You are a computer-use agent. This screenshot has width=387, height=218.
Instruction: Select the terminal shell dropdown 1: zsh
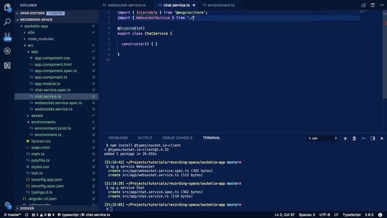pyautogui.click(x=322, y=139)
